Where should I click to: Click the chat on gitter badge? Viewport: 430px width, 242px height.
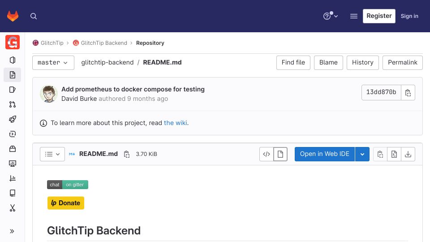pos(68,185)
